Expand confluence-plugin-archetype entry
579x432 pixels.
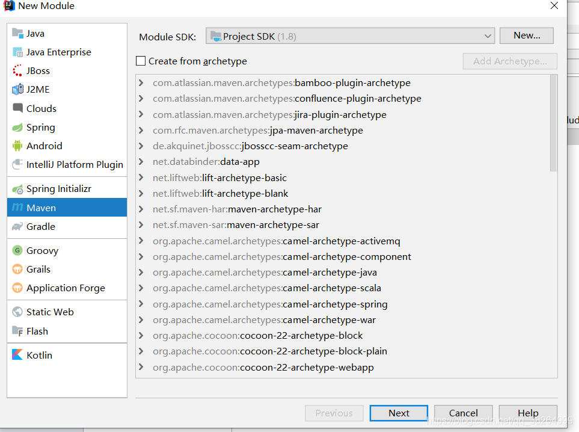[x=141, y=98]
